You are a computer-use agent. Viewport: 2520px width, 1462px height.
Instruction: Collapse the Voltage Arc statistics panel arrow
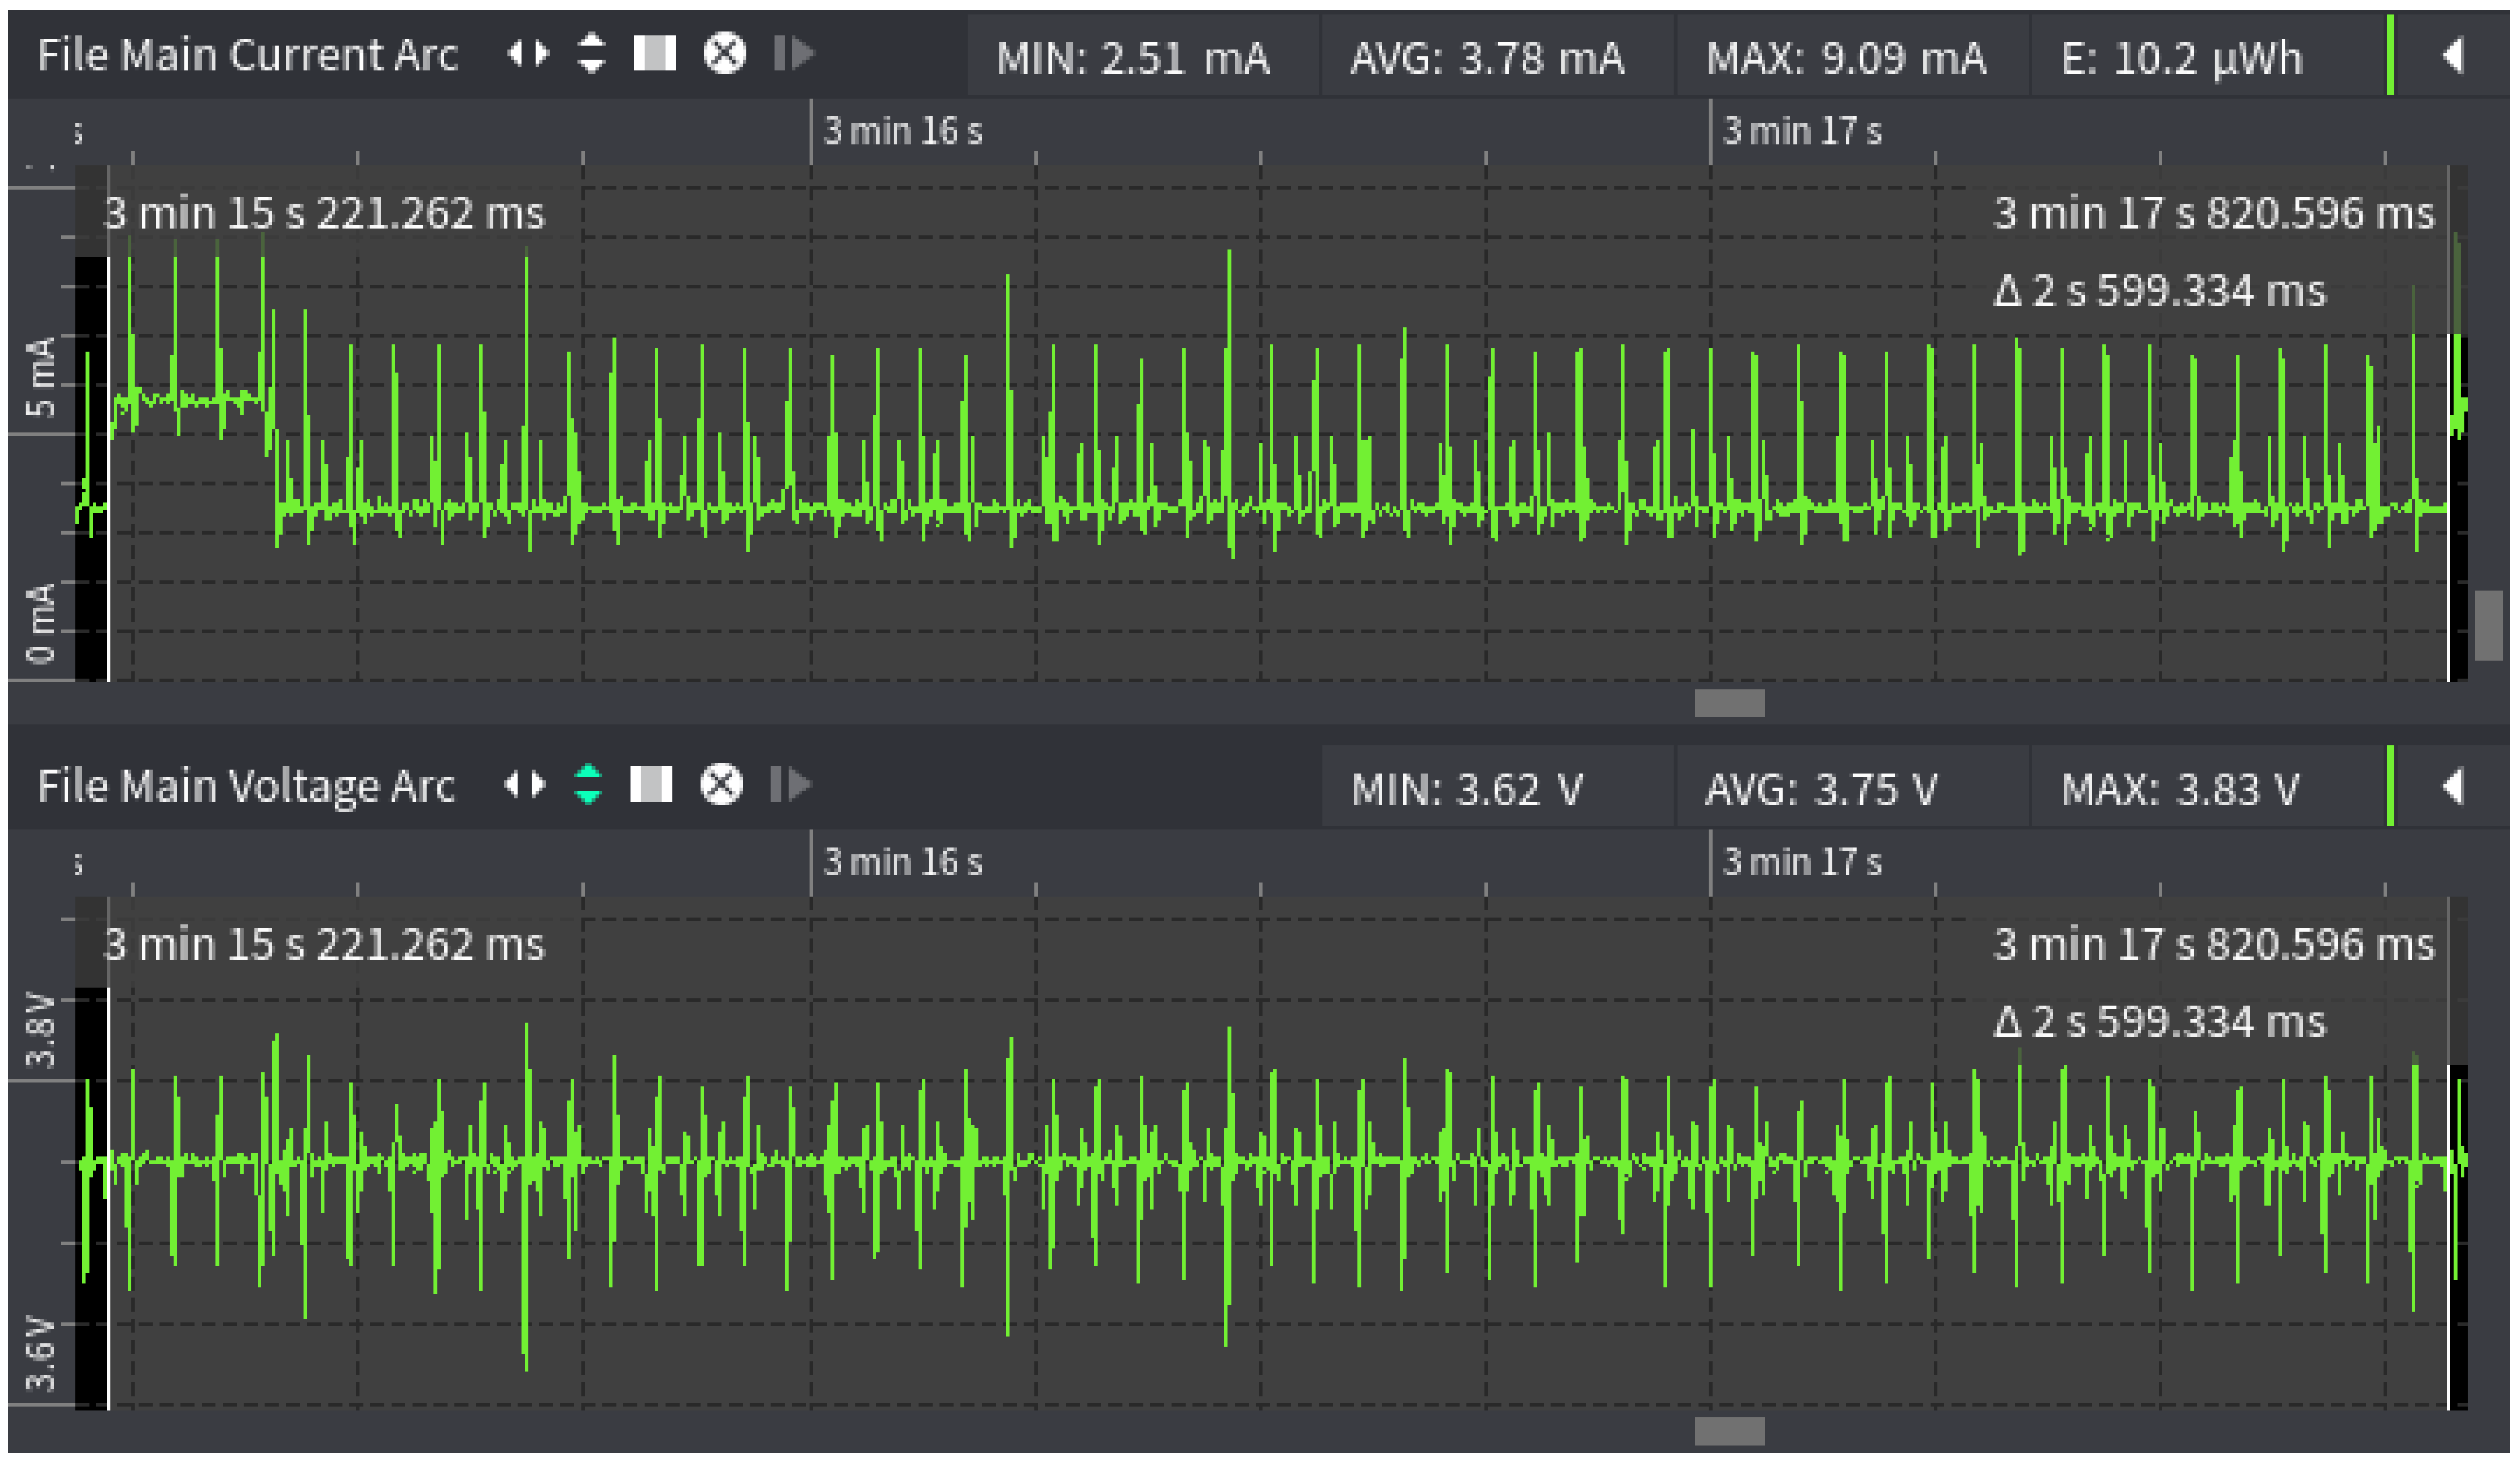click(x=2452, y=787)
